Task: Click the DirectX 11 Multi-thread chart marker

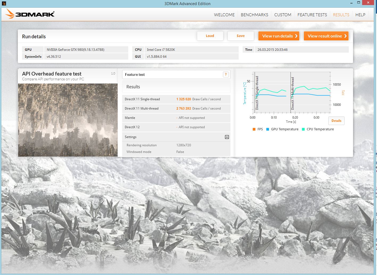Action: pos(293,93)
